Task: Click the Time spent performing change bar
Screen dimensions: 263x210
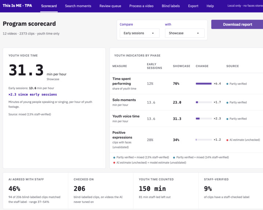Action: point(204,84)
